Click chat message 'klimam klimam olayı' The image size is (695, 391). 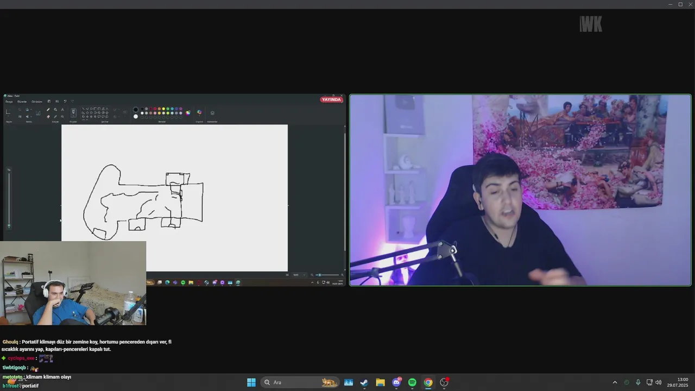click(49, 377)
